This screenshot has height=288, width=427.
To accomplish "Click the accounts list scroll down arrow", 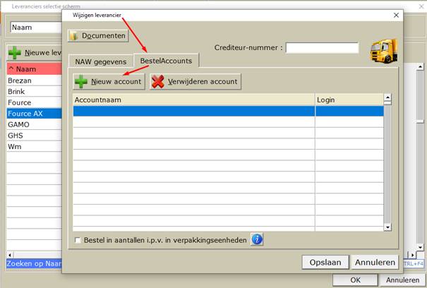I will [387, 227].
